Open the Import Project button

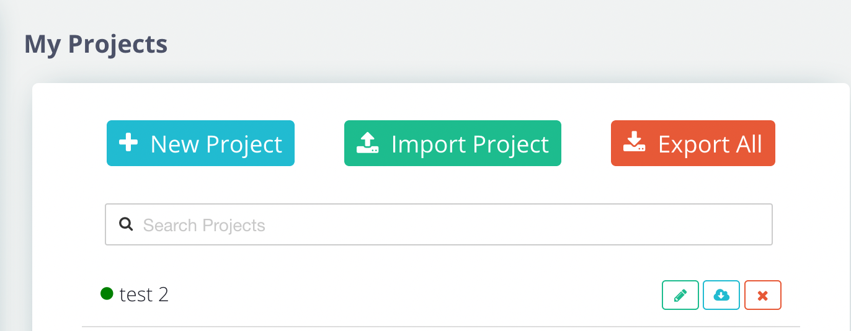453,143
